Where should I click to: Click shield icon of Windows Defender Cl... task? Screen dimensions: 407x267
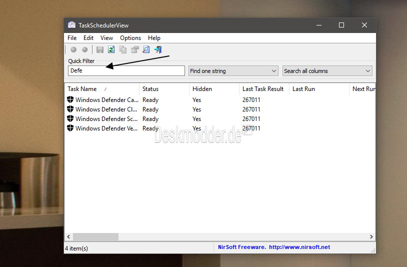tap(70, 109)
